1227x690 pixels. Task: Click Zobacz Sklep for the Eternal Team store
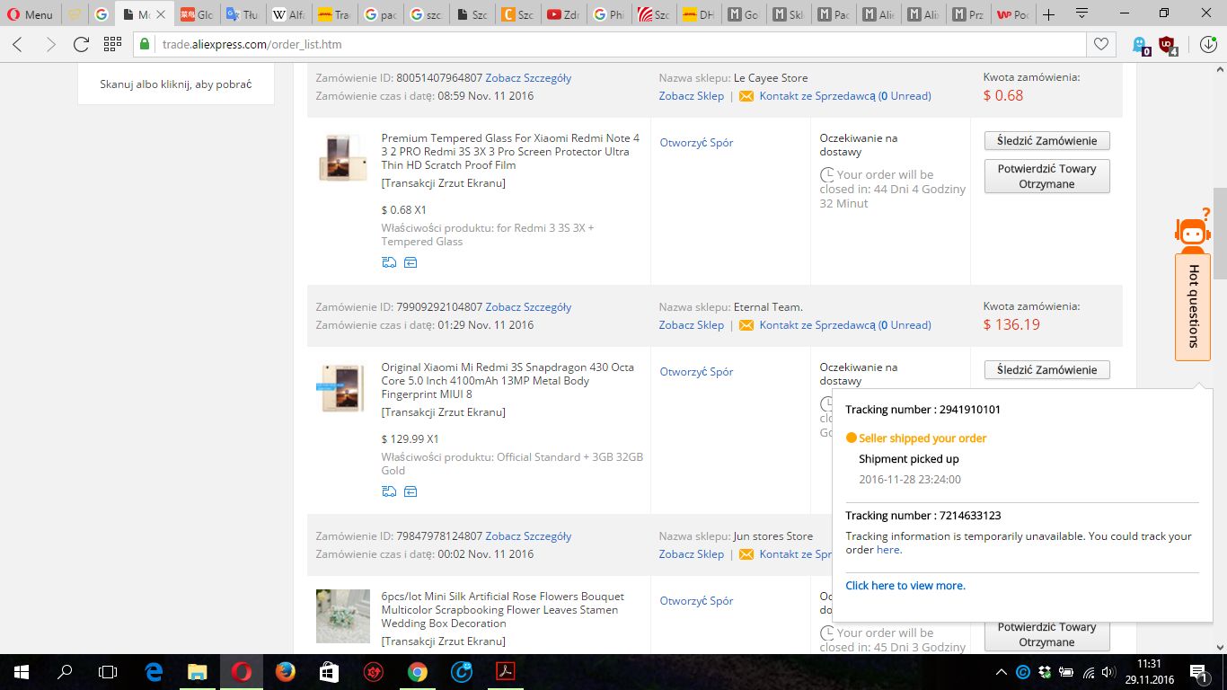click(x=691, y=325)
